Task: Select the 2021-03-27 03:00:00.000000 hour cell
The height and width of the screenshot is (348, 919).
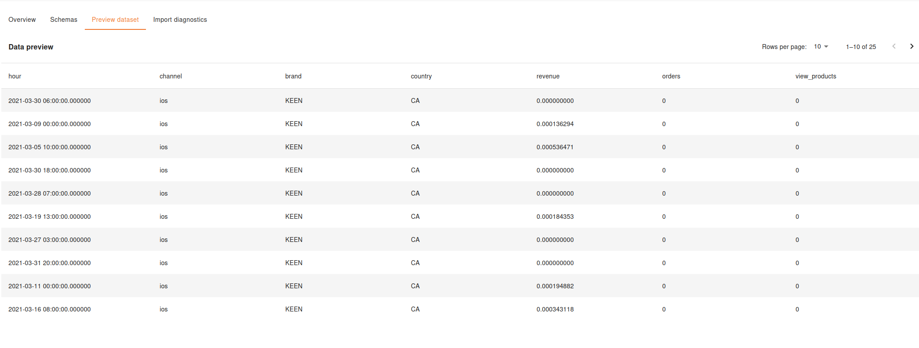Action: (x=50, y=240)
